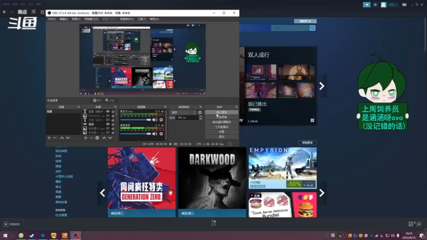Click 停止推流 button in OBS controls
This screenshot has height=240, width=427.
222,112
